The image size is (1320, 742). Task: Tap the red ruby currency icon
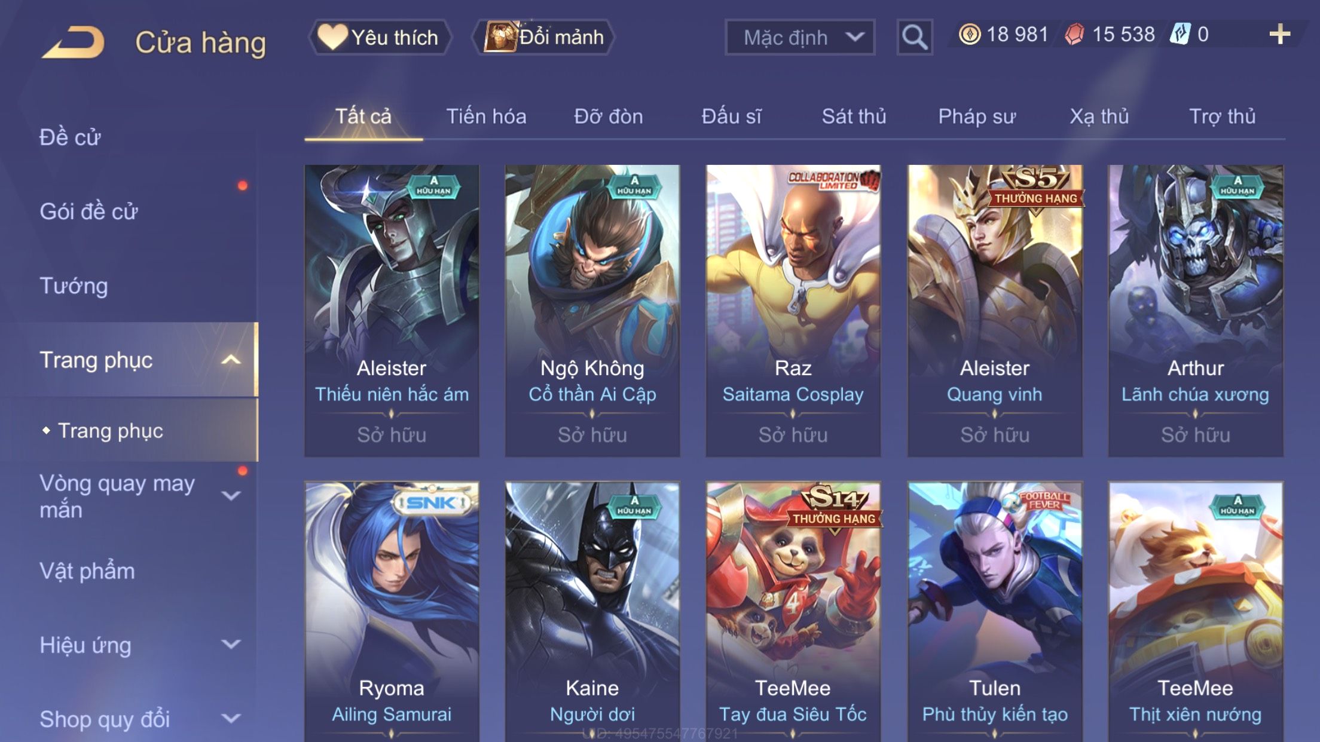click(x=1074, y=35)
